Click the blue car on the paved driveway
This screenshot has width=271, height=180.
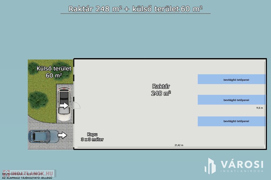click(x=40, y=136)
